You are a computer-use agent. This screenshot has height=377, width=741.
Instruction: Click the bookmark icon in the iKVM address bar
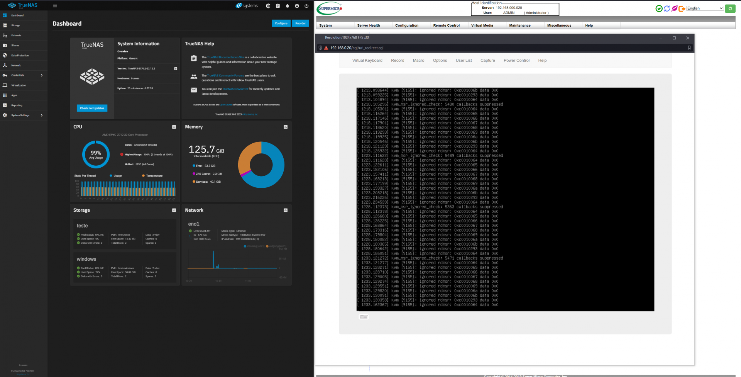[x=689, y=48]
